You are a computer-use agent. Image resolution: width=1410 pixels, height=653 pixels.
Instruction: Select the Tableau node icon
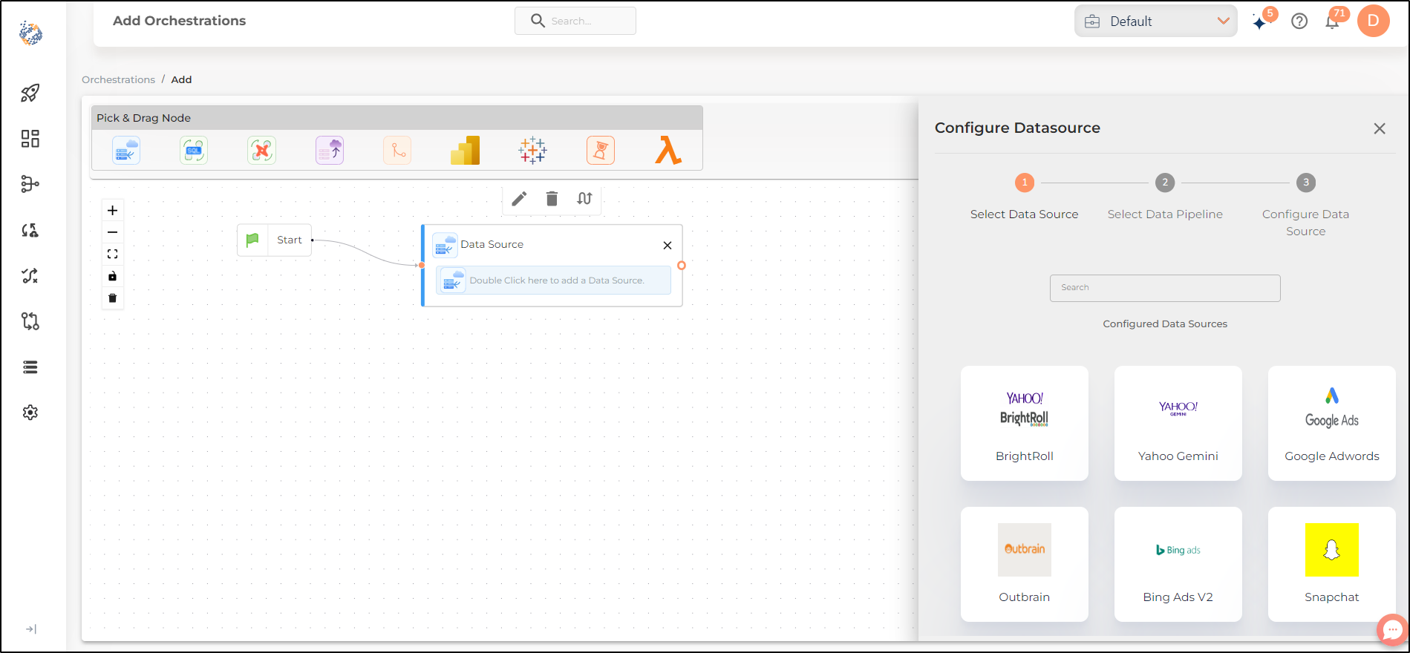click(x=532, y=151)
